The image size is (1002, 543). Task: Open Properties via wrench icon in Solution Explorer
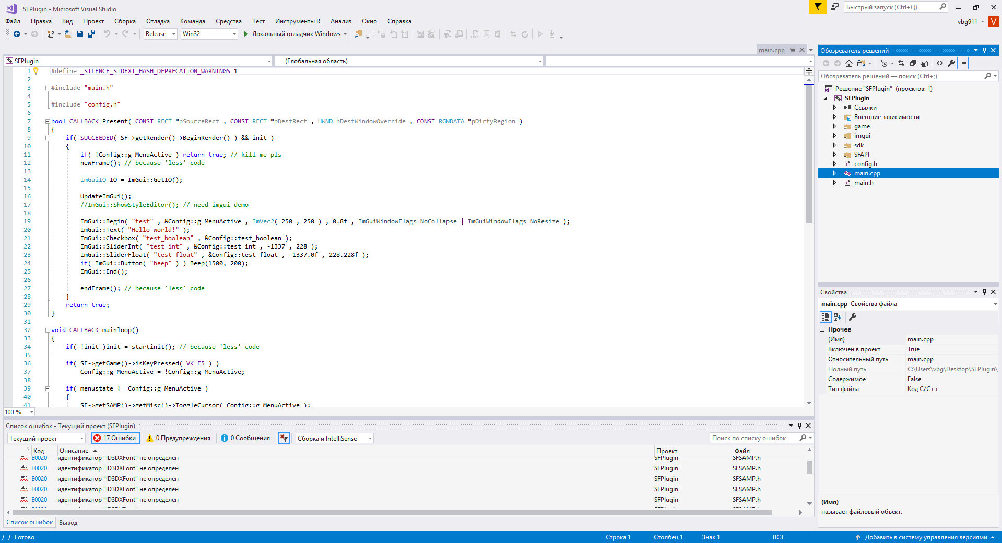point(951,63)
